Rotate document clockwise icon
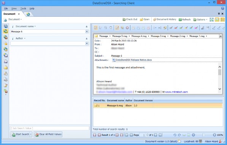Viewport: 227px width, 145px height. pos(179,135)
